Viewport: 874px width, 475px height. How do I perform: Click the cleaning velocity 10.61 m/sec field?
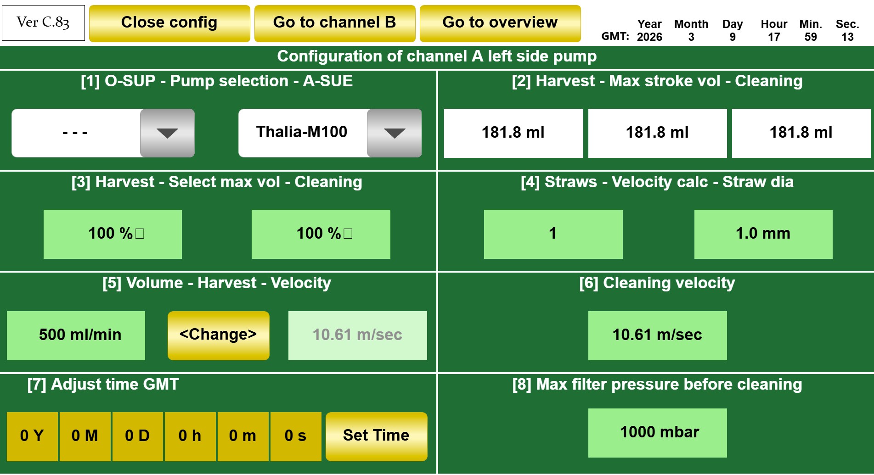[x=657, y=335]
